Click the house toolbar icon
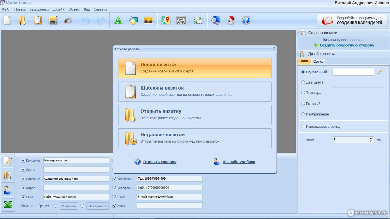The width and height of the screenshot is (390, 219). (231, 20)
